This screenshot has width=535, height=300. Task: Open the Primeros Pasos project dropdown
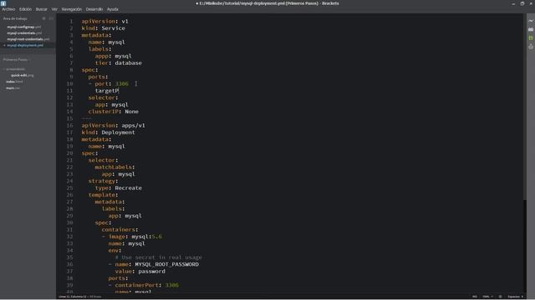pyautogui.click(x=17, y=59)
